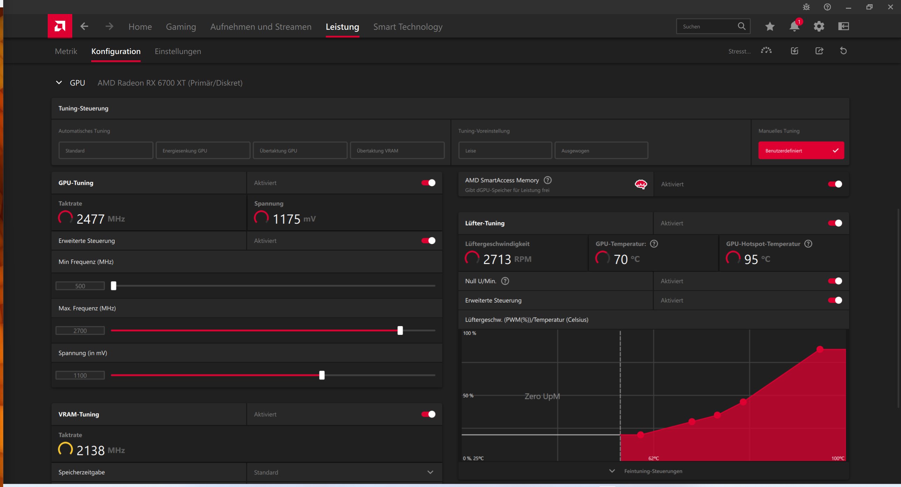Viewport: 901px width, 487px height.
Task: Click the bug report icon
Action: [x=806, y=7]
